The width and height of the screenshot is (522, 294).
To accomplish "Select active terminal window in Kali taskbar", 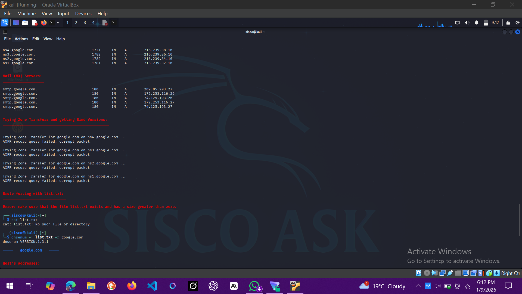I will [x=114, y=23].
